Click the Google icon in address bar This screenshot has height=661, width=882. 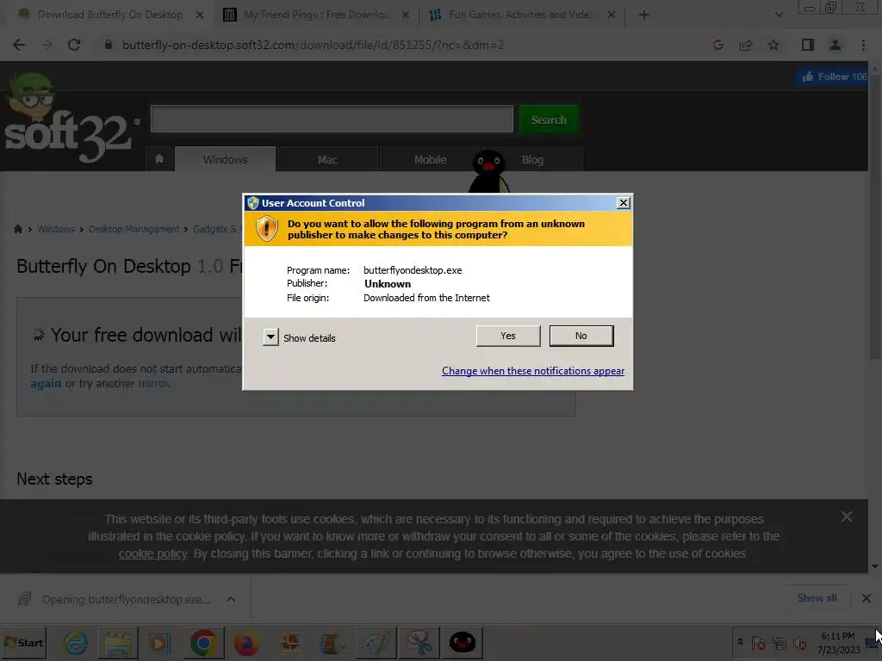(717, 45)
